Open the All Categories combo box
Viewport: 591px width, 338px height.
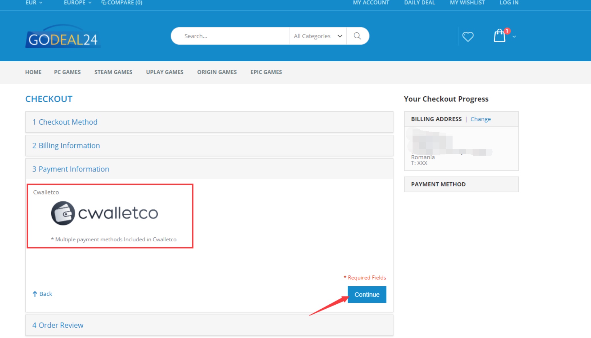pyautogui.click(x=317, y=36)
